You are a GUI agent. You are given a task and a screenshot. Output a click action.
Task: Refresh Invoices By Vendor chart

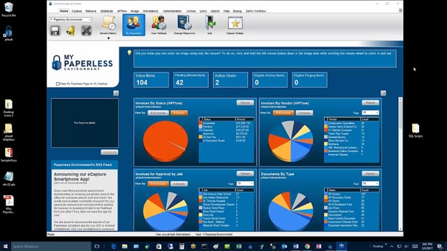point(370,102)
